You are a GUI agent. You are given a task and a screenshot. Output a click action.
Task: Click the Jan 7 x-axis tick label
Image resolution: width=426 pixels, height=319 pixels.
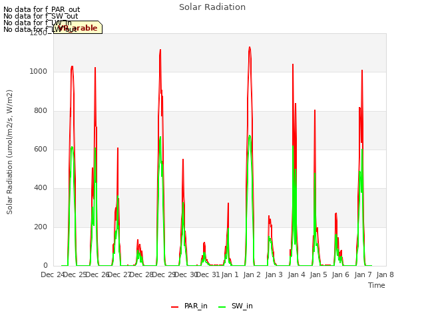click(363, 274)
